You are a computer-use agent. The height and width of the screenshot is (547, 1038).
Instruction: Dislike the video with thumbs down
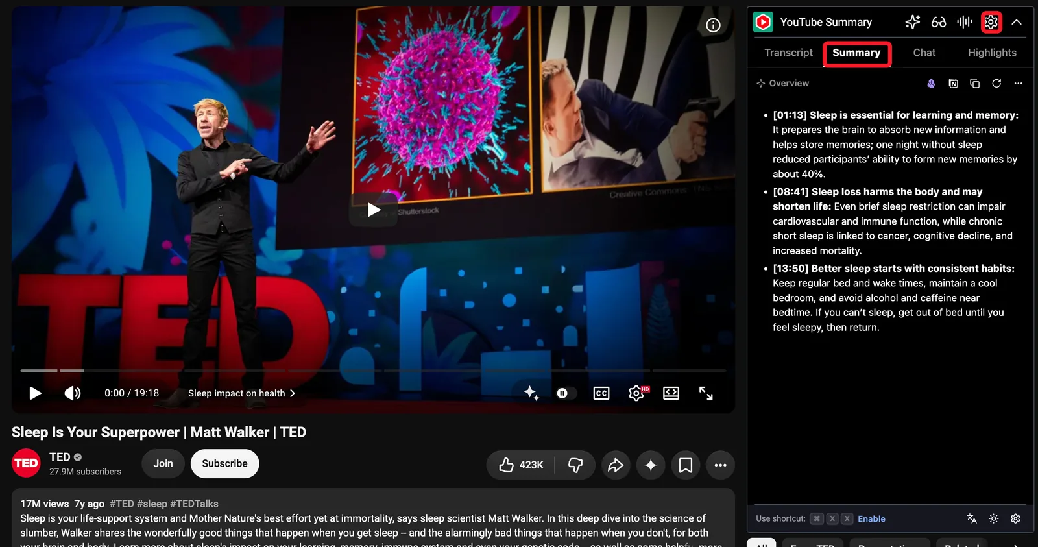(x=575, y=465)
